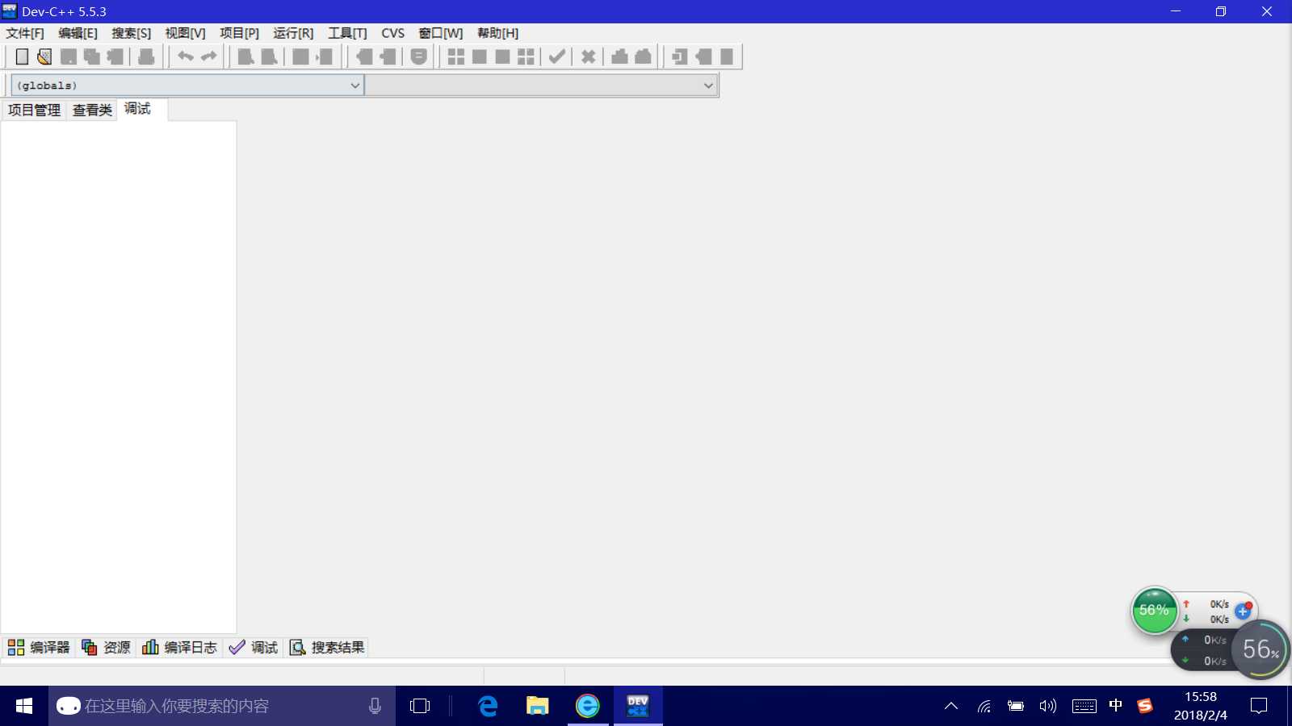Open the clock showing 15:58
The width and height of the screenshot is (1292, 726).
(1201, 706)
